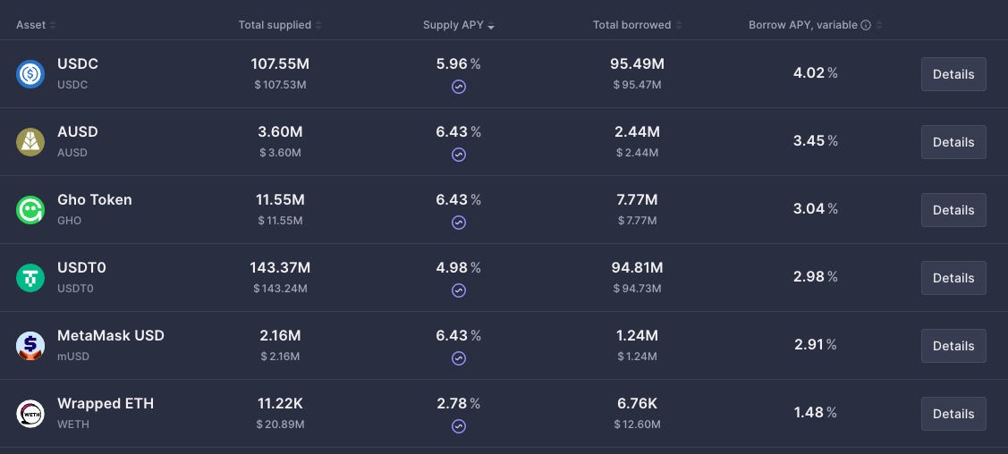1008x454 pixels.
Task: Click the incentives icon under Wrapped ETH supply APY
Action: 458,426
